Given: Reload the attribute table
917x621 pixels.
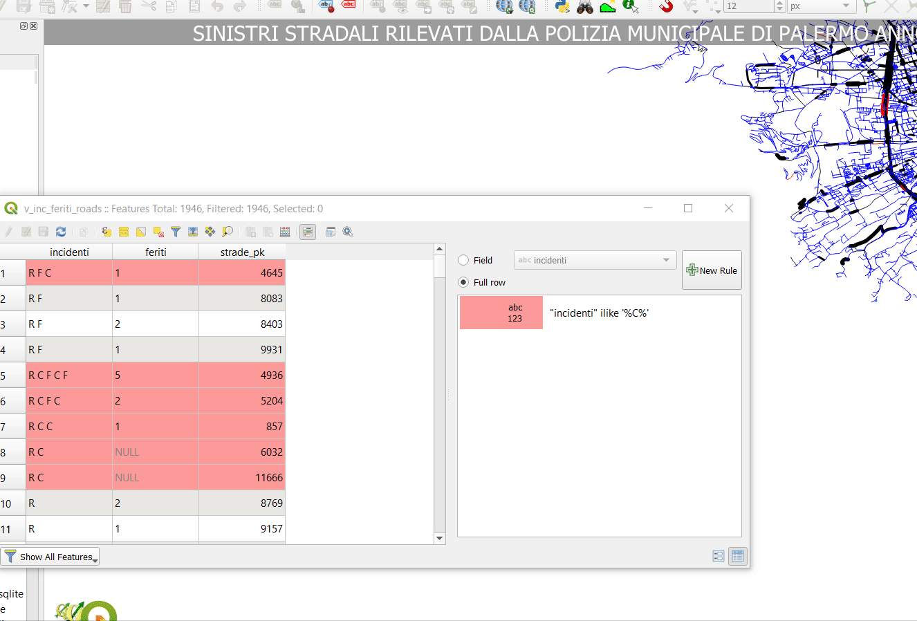Looking at the screenshot, I should pyautogui.click(x=61, y=232).
